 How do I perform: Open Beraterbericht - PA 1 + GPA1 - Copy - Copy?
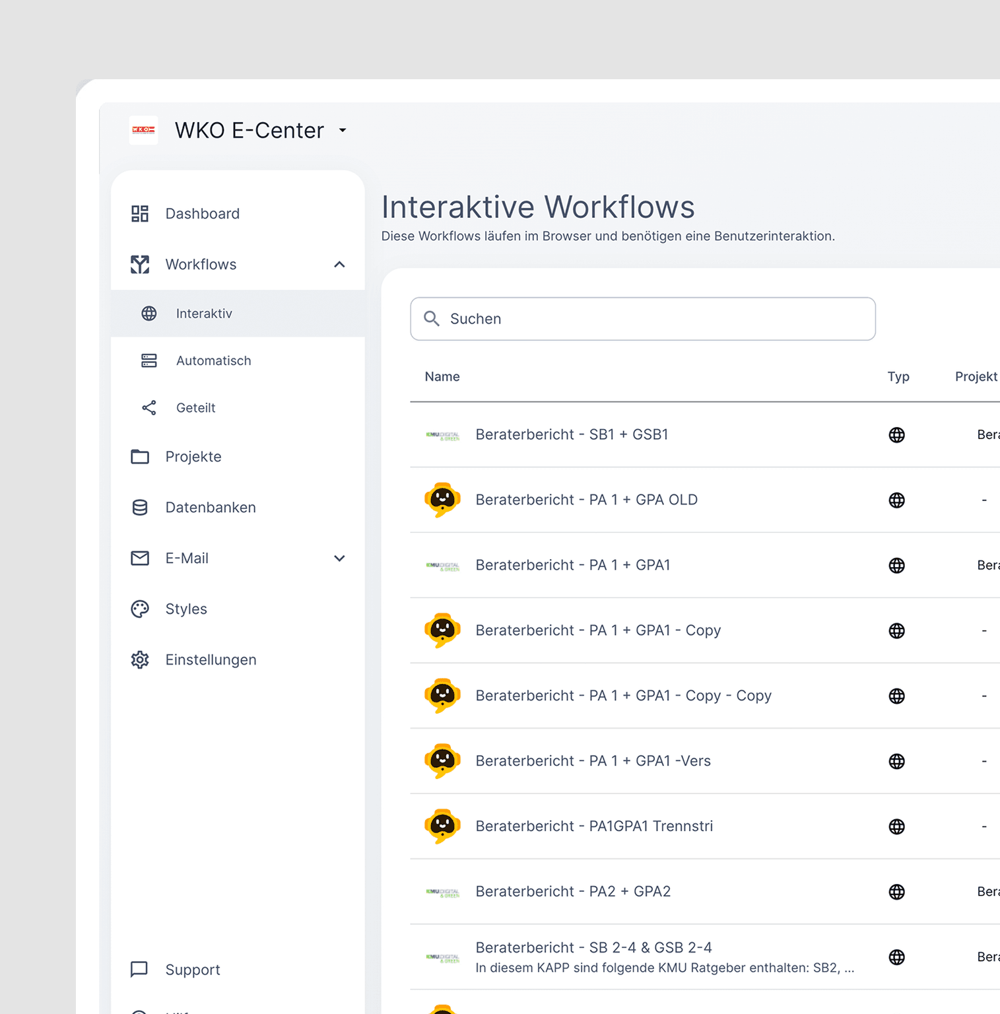pyautogui.click(x=623, y=696)
